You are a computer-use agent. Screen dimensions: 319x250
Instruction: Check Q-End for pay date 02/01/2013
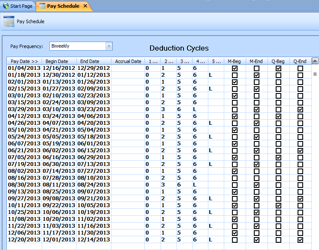point(300,82)
